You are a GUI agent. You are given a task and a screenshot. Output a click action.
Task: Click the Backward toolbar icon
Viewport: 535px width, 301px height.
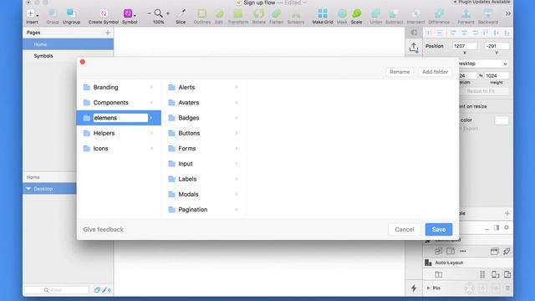click(488, 13)
